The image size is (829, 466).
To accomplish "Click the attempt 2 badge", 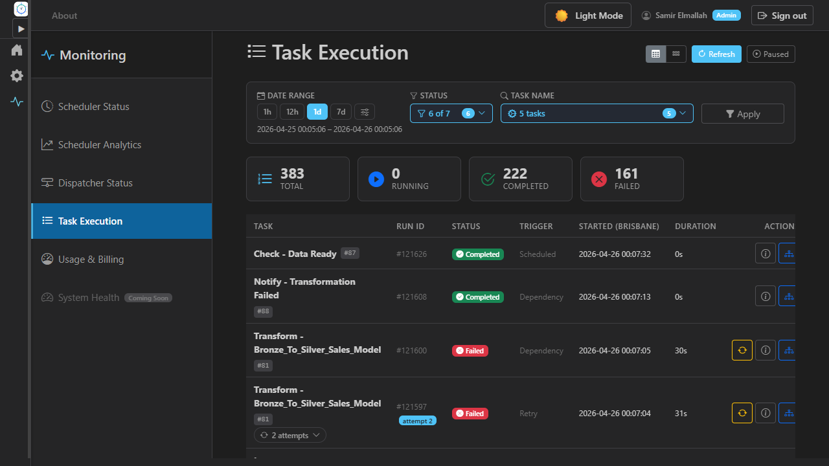I will 417,421.
